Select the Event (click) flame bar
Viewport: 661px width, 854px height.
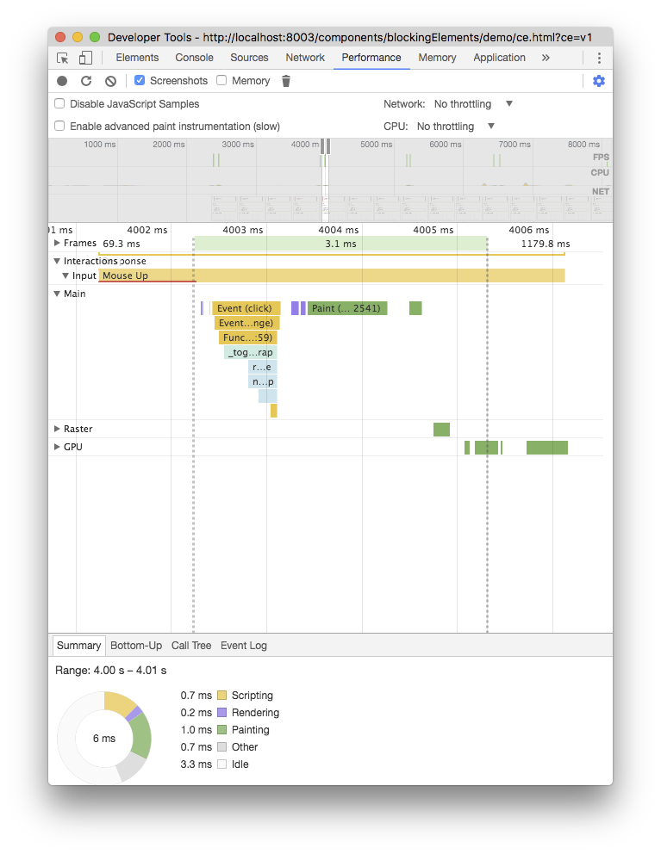point(246,308)
